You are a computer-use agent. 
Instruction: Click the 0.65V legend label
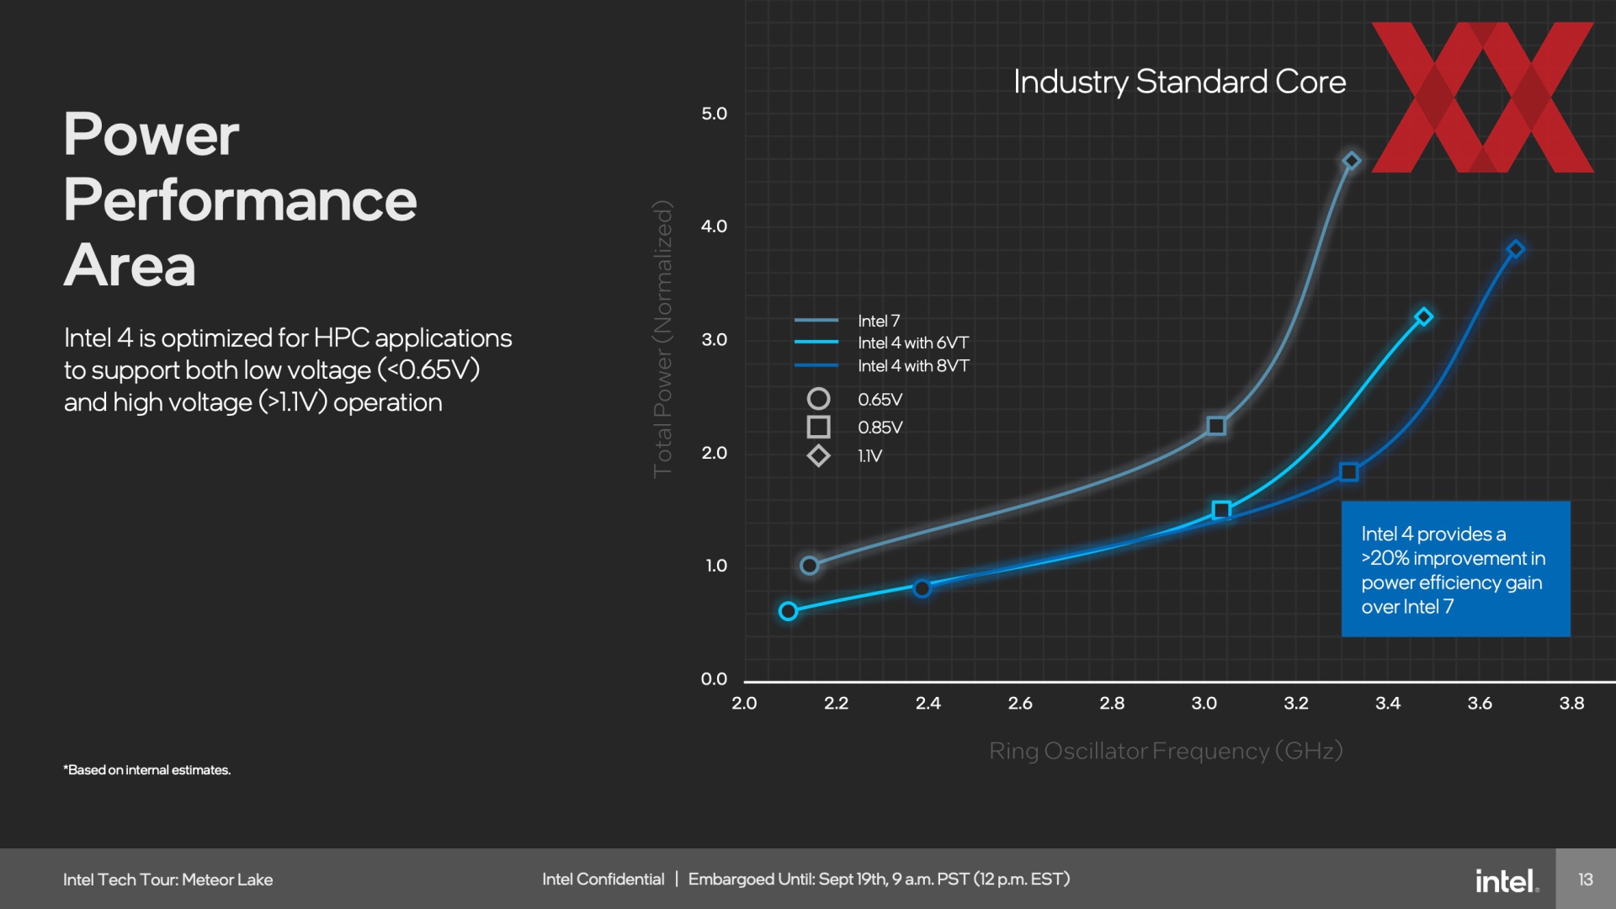click(880, 399)
